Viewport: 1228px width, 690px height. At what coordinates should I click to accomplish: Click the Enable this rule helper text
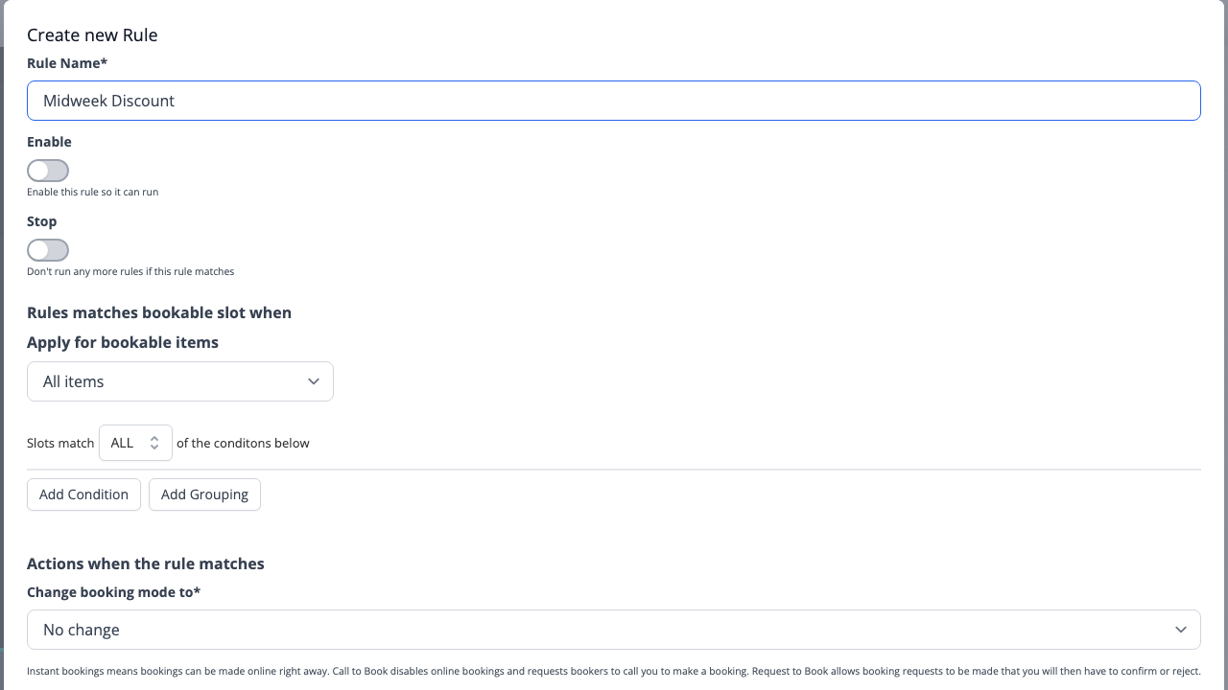[x=92, y=191]
